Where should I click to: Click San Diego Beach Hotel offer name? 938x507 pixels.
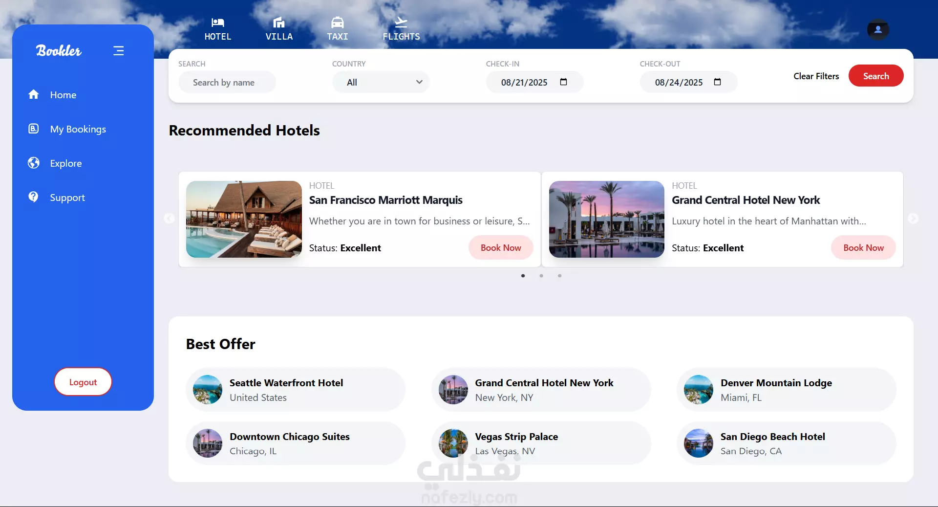tap(773, 437)
